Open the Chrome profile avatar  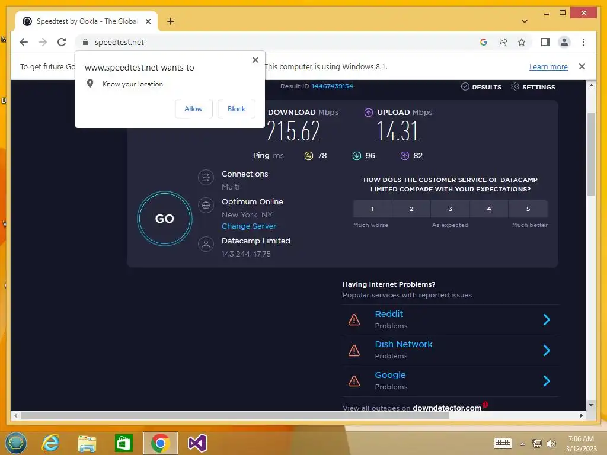564,42
